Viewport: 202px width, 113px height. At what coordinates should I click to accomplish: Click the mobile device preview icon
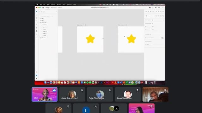pos(153,8)
